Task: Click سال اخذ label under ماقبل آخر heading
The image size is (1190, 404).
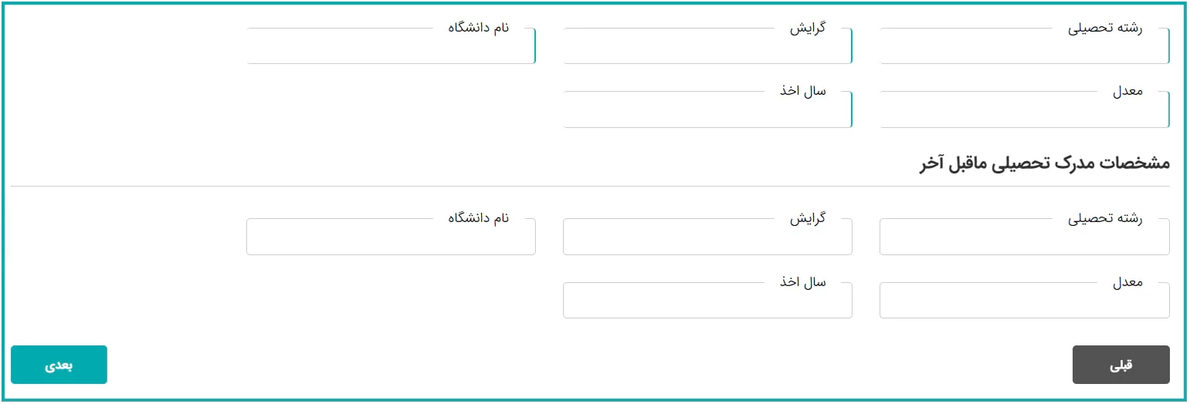Action: 802,282
